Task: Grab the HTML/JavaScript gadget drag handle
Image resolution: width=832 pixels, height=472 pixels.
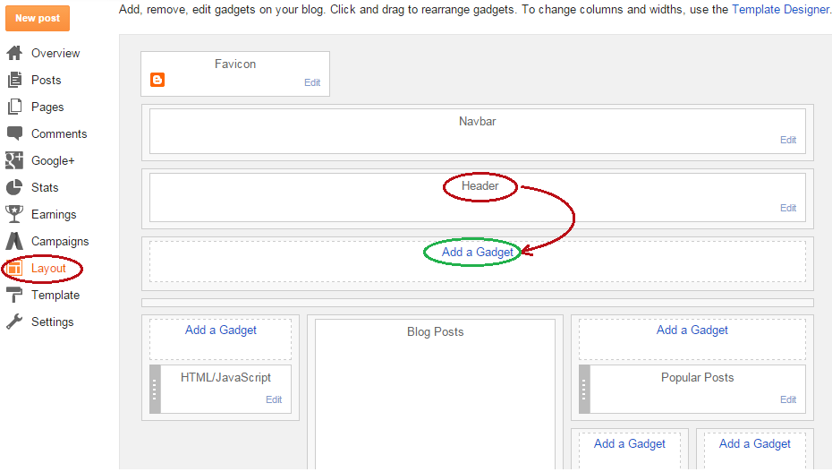Action: pyautogui.click(x=155, y=389)
